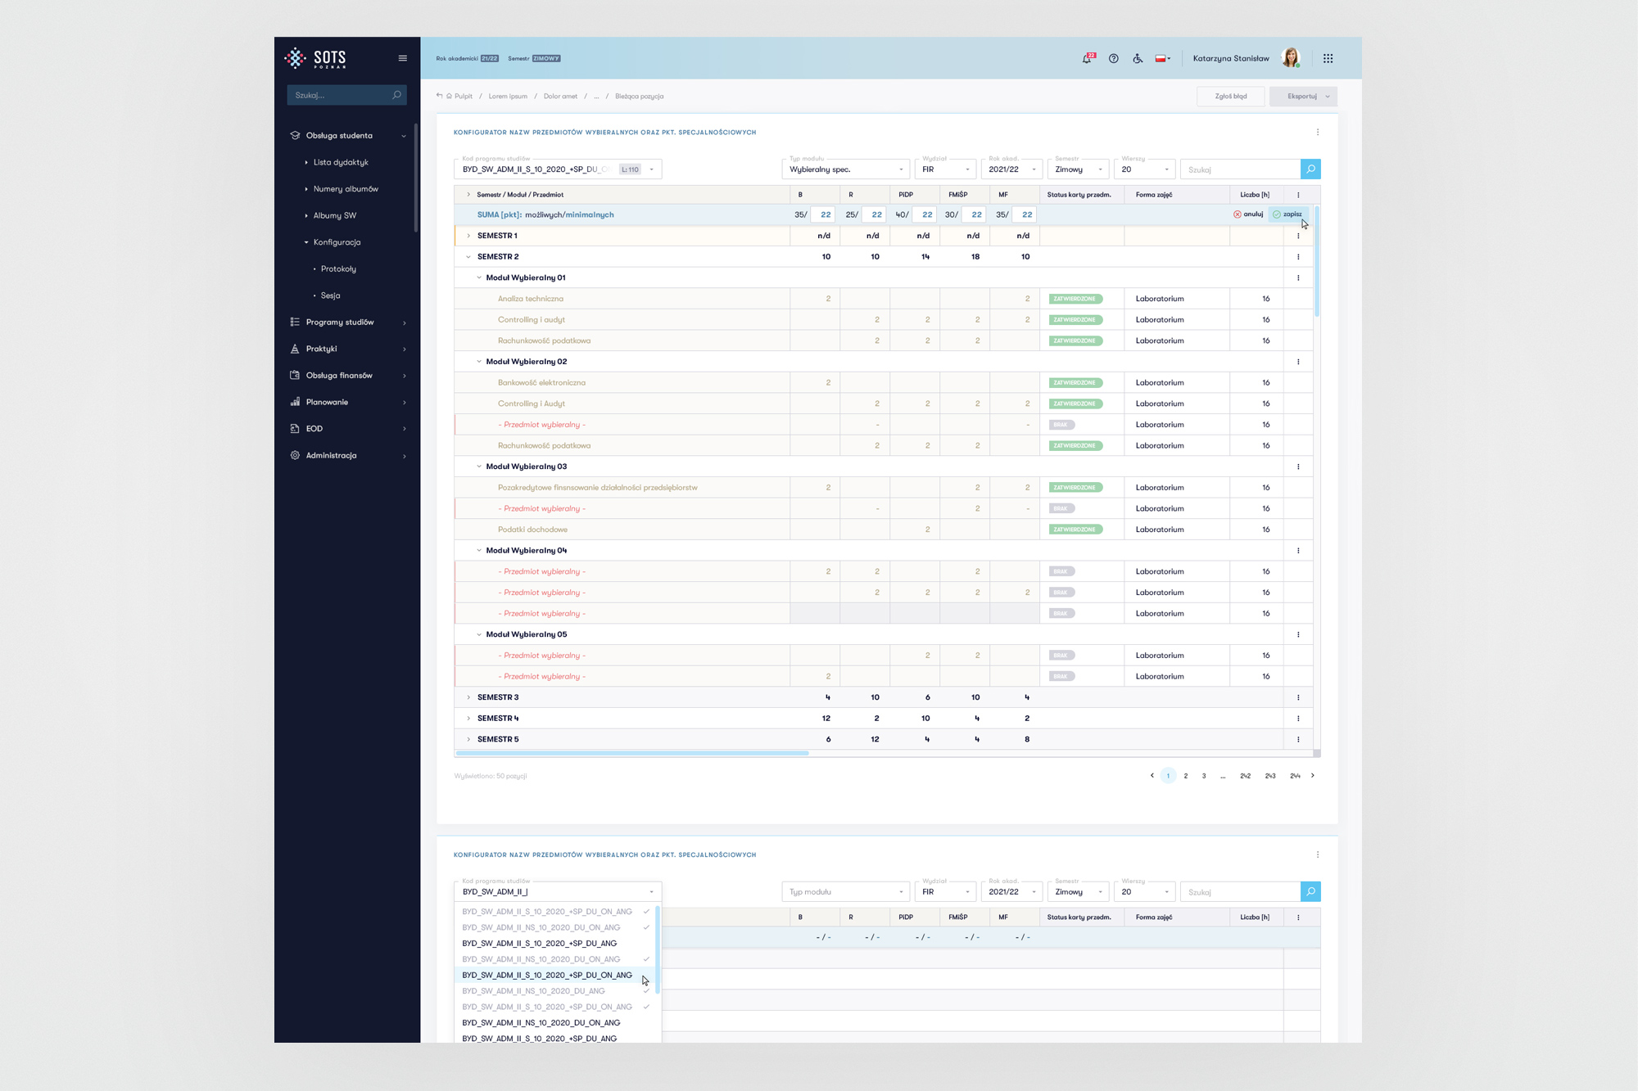Image resolution: width=1638 pixels, height=1091 pixels.
Task: Collapse the Moduł Wybieralny 03 group
Action: point(479,467)
